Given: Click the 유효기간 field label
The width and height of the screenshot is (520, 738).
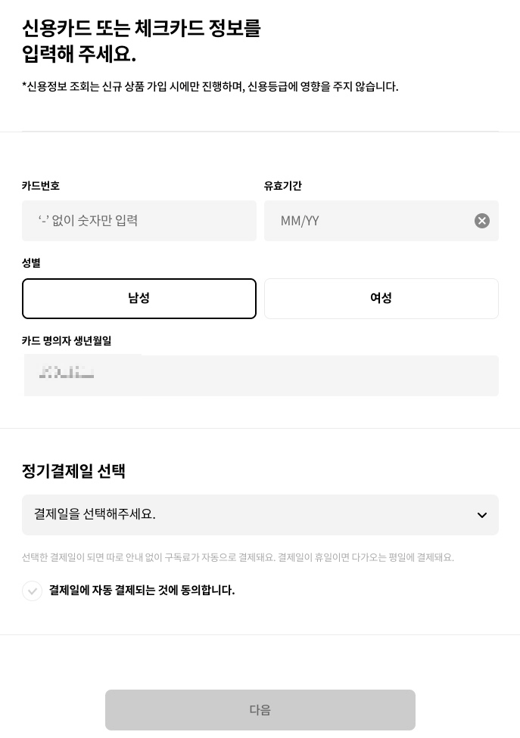Looking at the screenshot, I should click(283, 186).
